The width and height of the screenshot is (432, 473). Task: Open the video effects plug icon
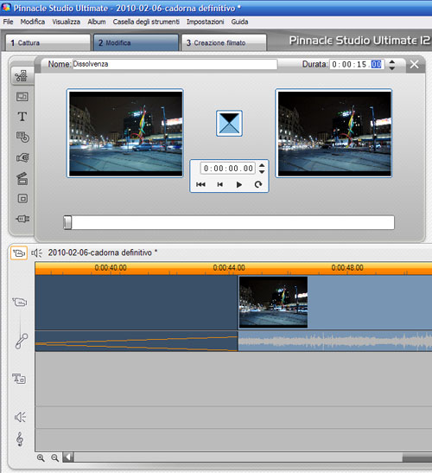tap(22, 219)
